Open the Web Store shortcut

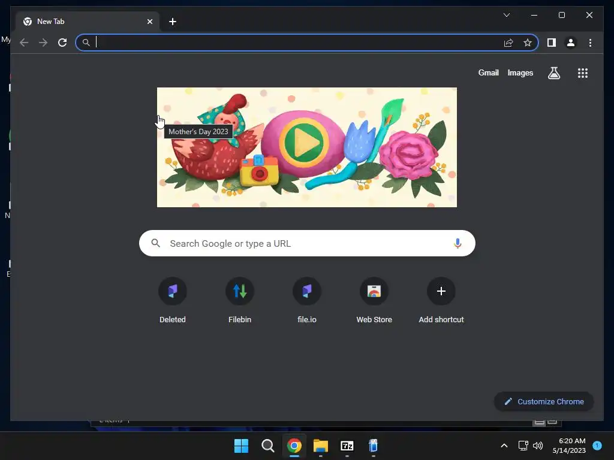374,301
